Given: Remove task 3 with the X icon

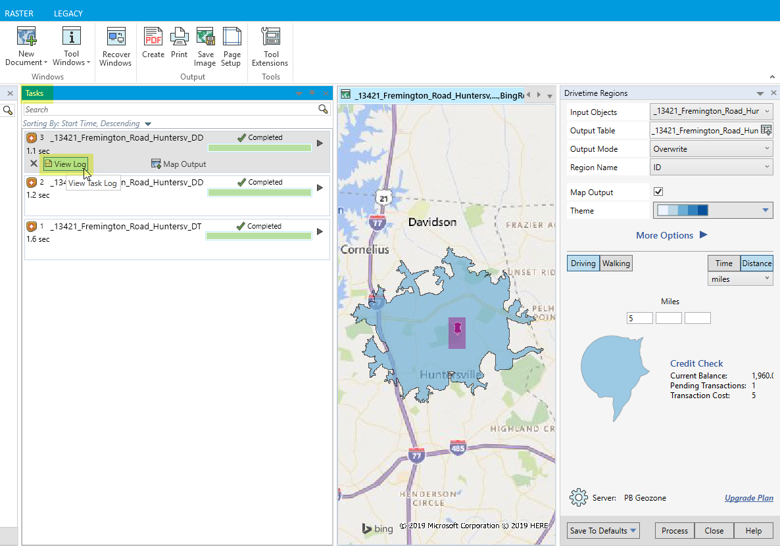Looking at the screenshot, I should (x=34, y=164).
